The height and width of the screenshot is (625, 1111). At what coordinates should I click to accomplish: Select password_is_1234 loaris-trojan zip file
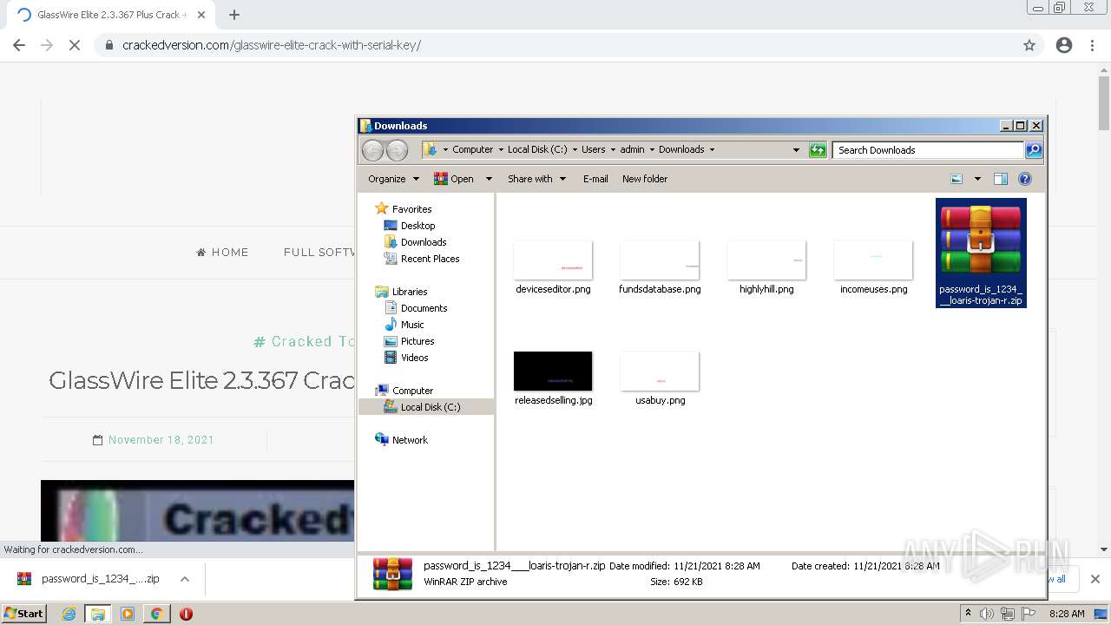(981, 253)
